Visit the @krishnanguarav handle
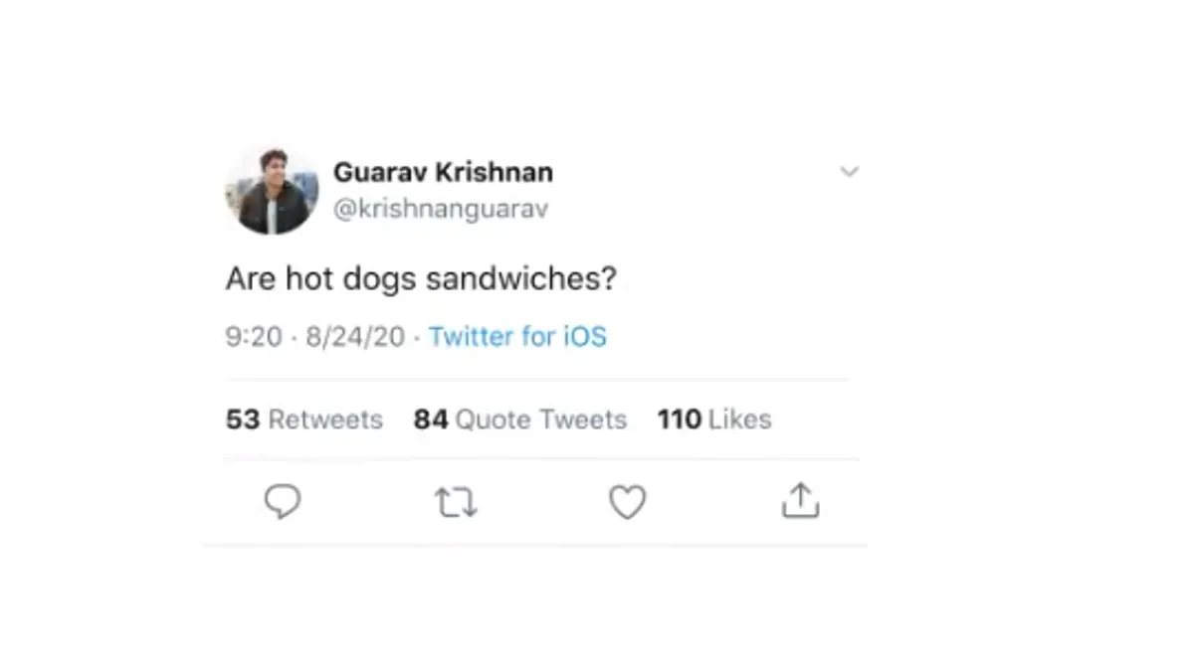The image size is (1194, 671). click(440, 210)
